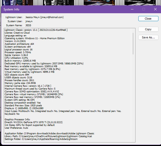Image resolution: width=161 pixels, height=146 pixels.
Task: Click the 'USER objects count: 3116' line
Action: [x=18, y=77]
